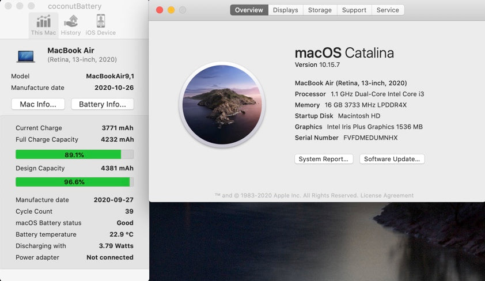Select the This Mac toolbar icon
This screenshot has width=485, height=281.
click(x=43, y=25)
